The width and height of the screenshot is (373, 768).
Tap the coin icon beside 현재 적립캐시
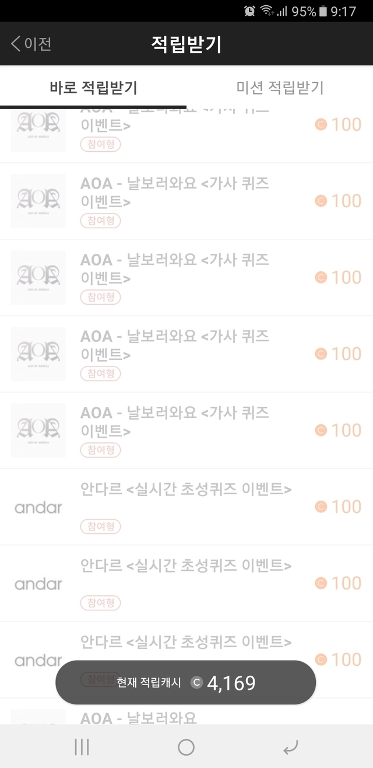click(x=197, y=682)
